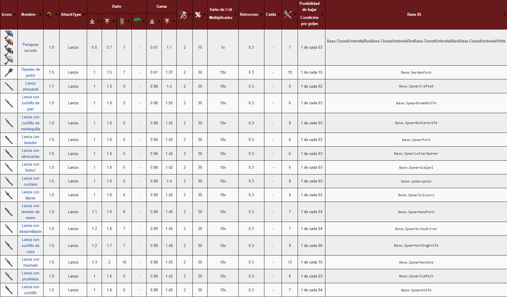The height and width of the screenshot is (297, 507).
Task: Sort by the tree damage icon
Action: click(x=137, y=21)
